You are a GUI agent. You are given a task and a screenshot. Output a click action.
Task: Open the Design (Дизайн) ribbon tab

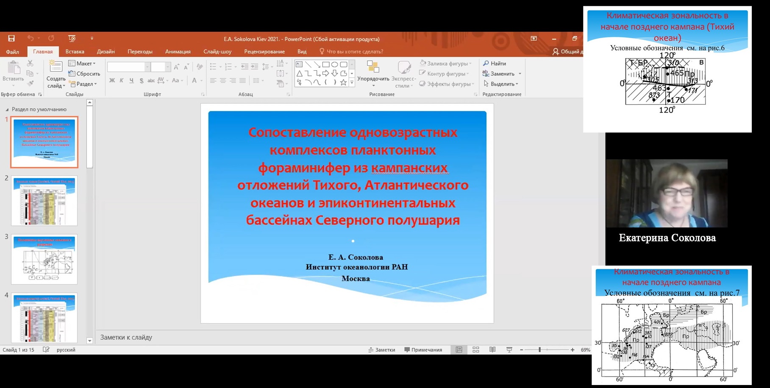[106, 52]
